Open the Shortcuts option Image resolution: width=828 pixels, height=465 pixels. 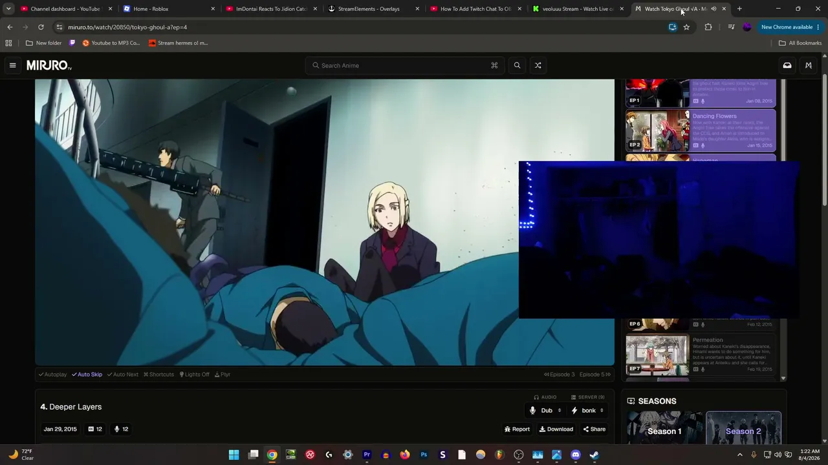point(158,375)
